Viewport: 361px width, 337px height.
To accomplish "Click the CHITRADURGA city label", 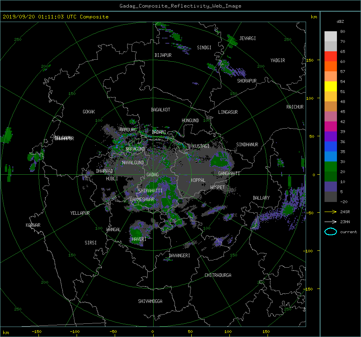I will (218, 275).
